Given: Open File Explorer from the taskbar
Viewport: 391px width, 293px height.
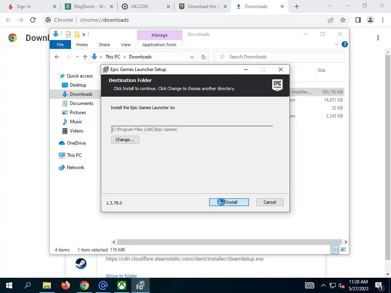Looking at the screenshot, I should tap(47, 285).
